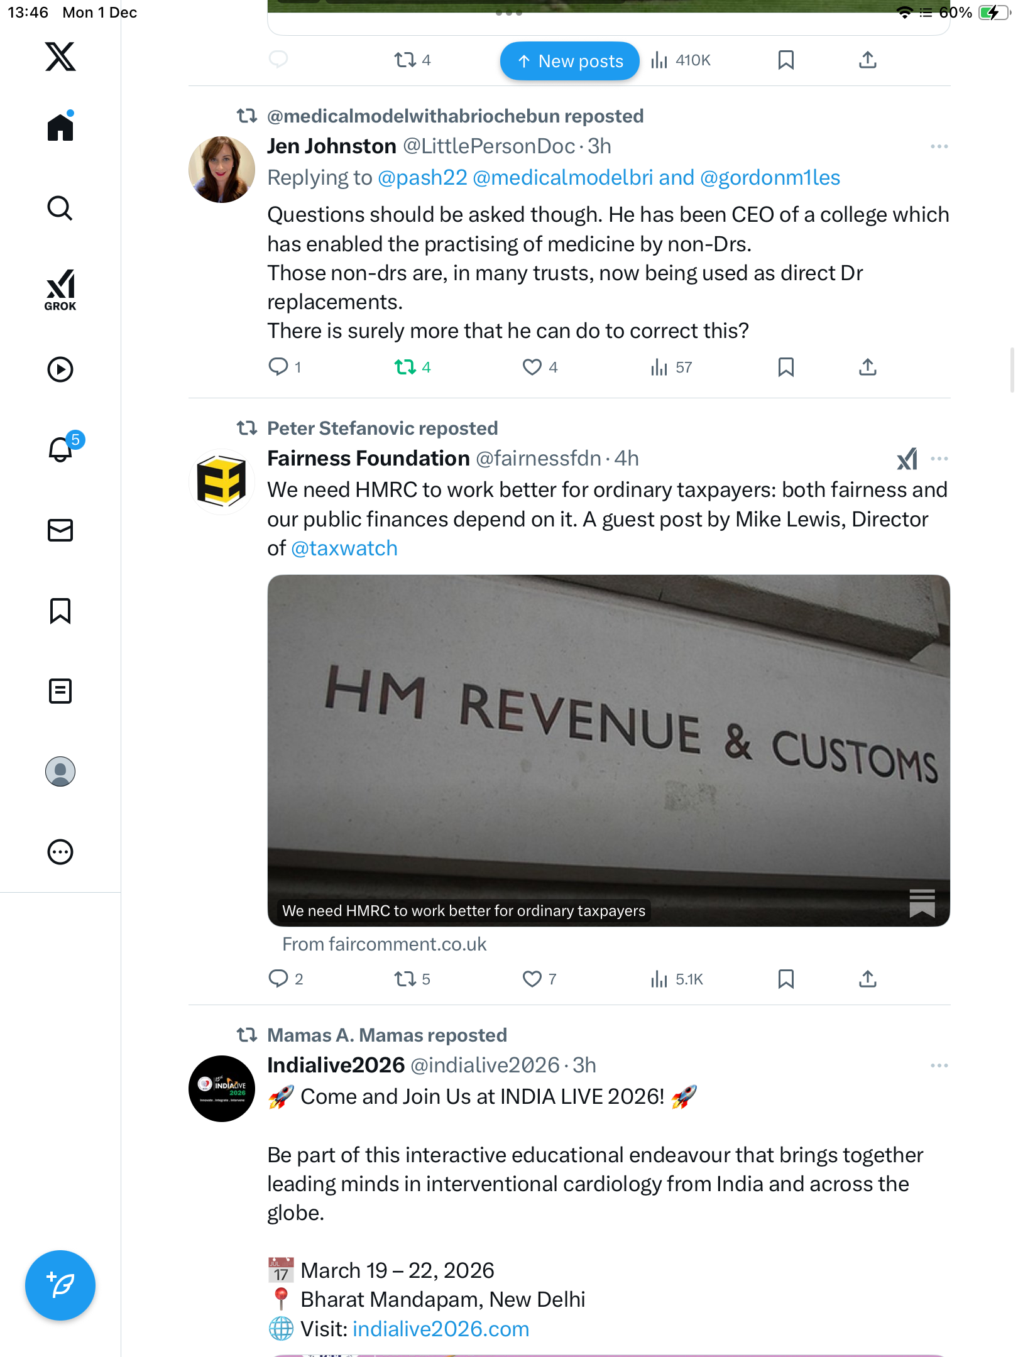Open HM Revenue & Customs article image

(x=608, y=750)
